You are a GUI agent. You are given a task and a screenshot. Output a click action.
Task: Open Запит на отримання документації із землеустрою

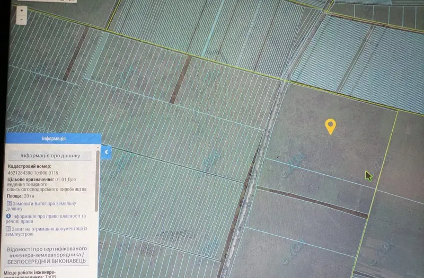click(x=47, y=231)
